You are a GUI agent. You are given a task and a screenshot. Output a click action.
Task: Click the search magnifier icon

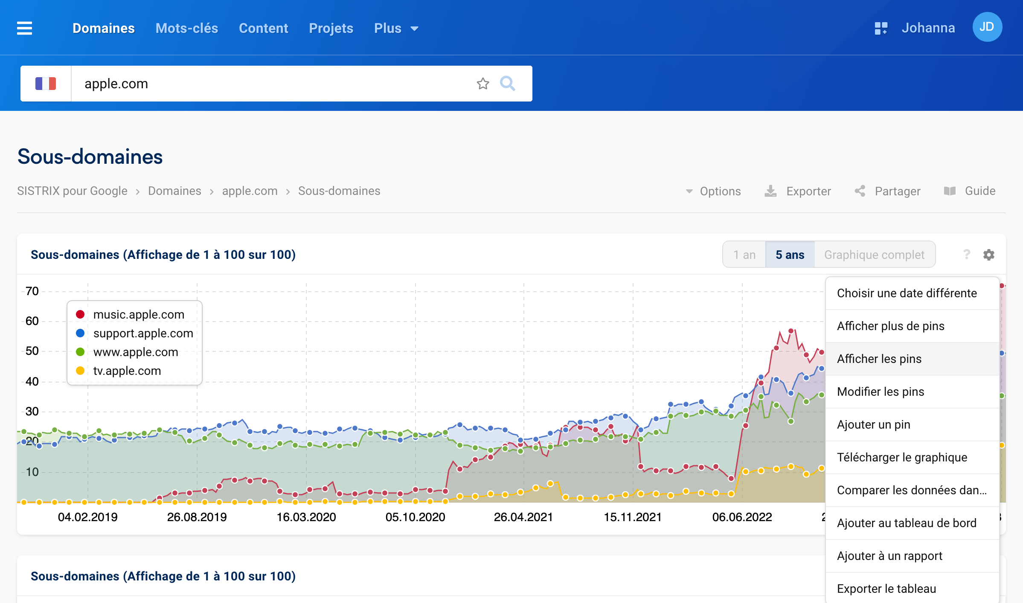[508, 84]
